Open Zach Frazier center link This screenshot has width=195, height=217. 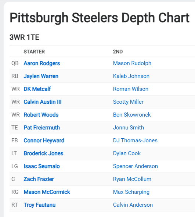(39, 179)
